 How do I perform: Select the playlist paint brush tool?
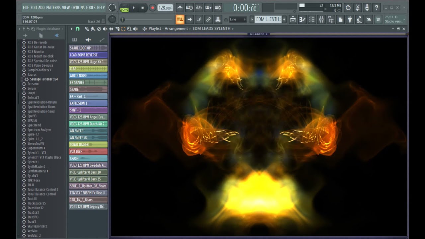click(93, 29)
